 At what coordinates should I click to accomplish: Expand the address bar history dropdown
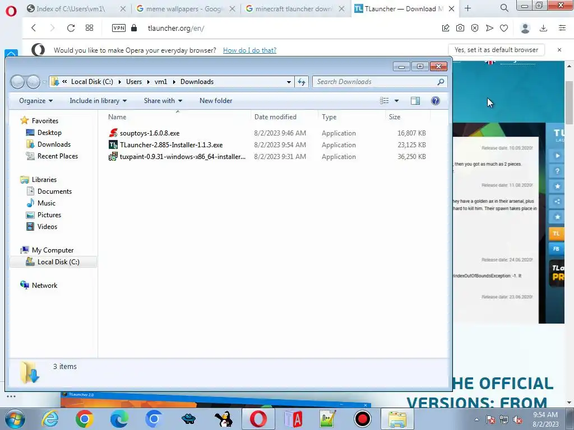[x=289, y=82]
